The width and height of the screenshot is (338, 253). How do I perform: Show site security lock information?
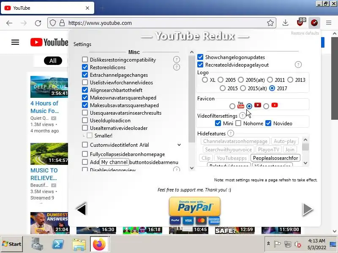62,23
